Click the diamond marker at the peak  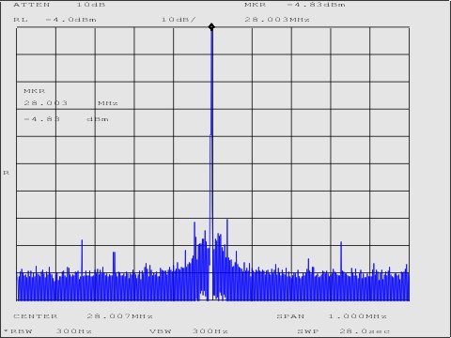click(211, 27)
